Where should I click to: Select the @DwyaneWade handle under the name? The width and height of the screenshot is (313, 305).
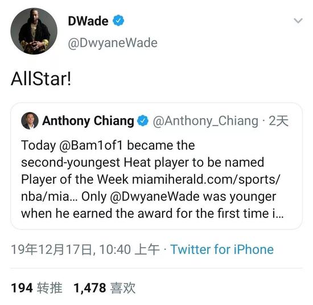coord(113,43)
